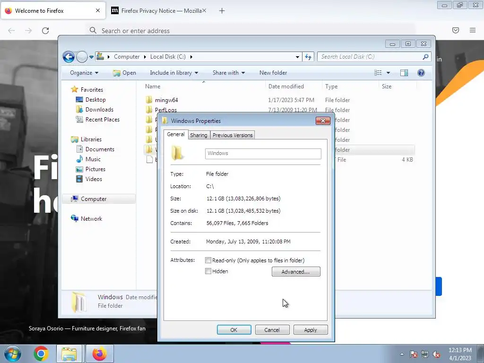Click the Save to Pocket icon in Firefox
Screen dimensions: 484x363
coord(456,30)
